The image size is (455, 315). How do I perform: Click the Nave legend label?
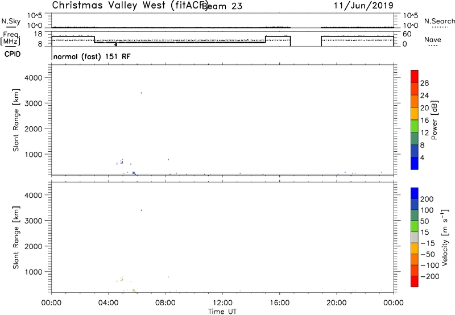(432, 39)
